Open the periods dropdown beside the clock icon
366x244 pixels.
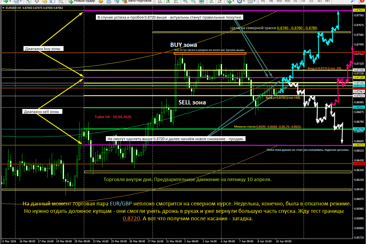(x=244, y=2)
